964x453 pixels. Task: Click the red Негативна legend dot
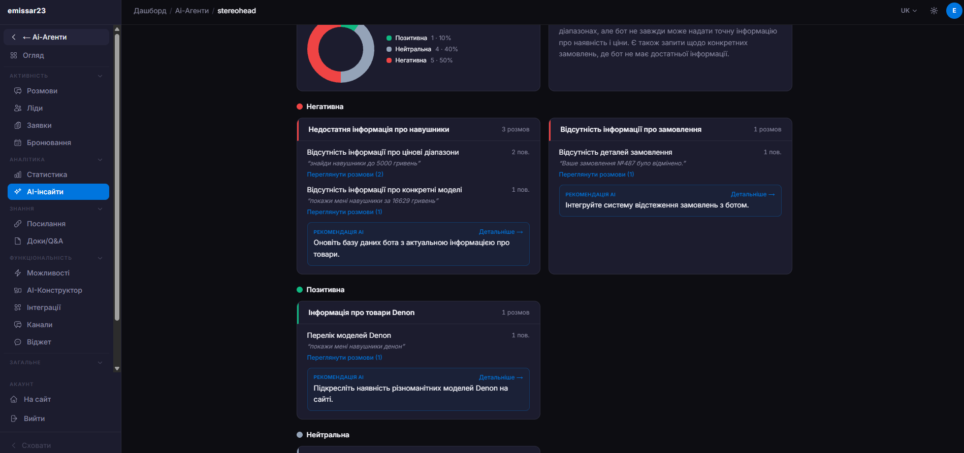[x=389, y=60]
